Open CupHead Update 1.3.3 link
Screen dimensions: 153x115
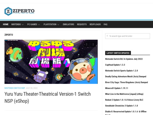pos(115,65)
